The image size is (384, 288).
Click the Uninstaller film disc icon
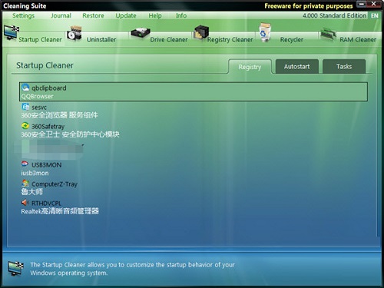(x=74, y=33)
